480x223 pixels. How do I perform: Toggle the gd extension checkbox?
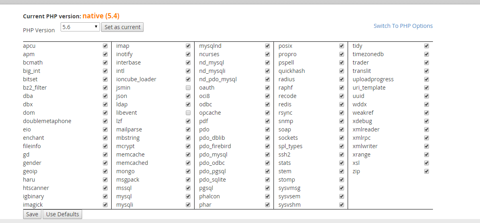point(105,155)
